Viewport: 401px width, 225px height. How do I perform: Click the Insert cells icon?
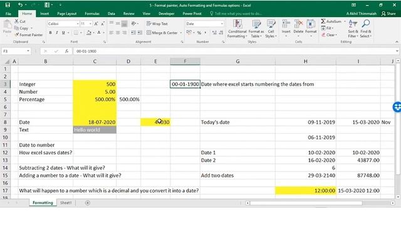(286, 24)
